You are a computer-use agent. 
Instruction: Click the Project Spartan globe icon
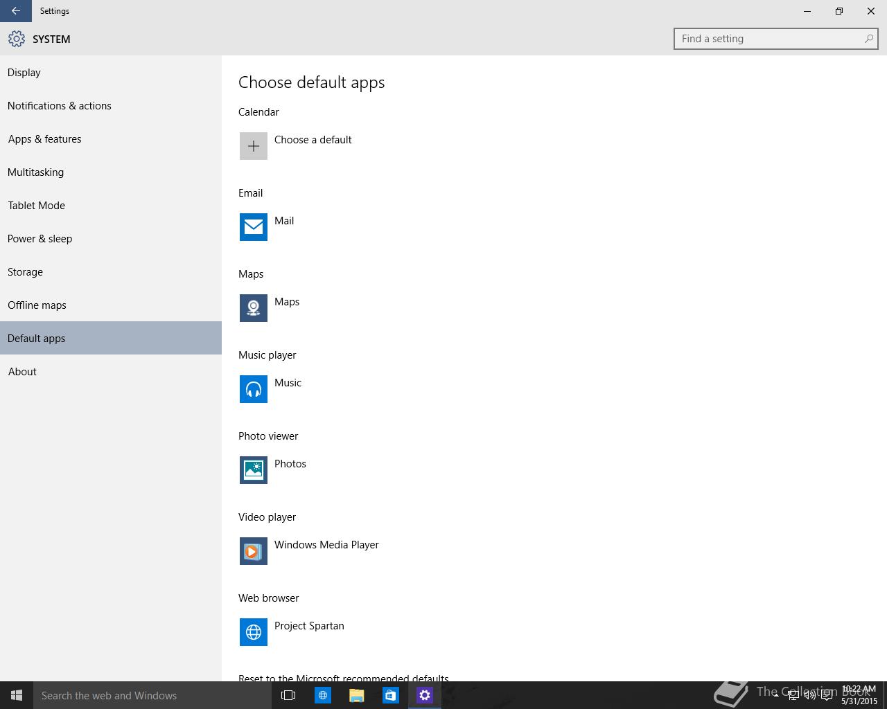pos(254,632)
